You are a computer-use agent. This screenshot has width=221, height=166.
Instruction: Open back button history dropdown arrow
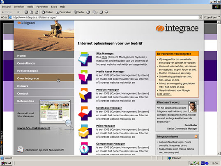(x=14, y=12)
